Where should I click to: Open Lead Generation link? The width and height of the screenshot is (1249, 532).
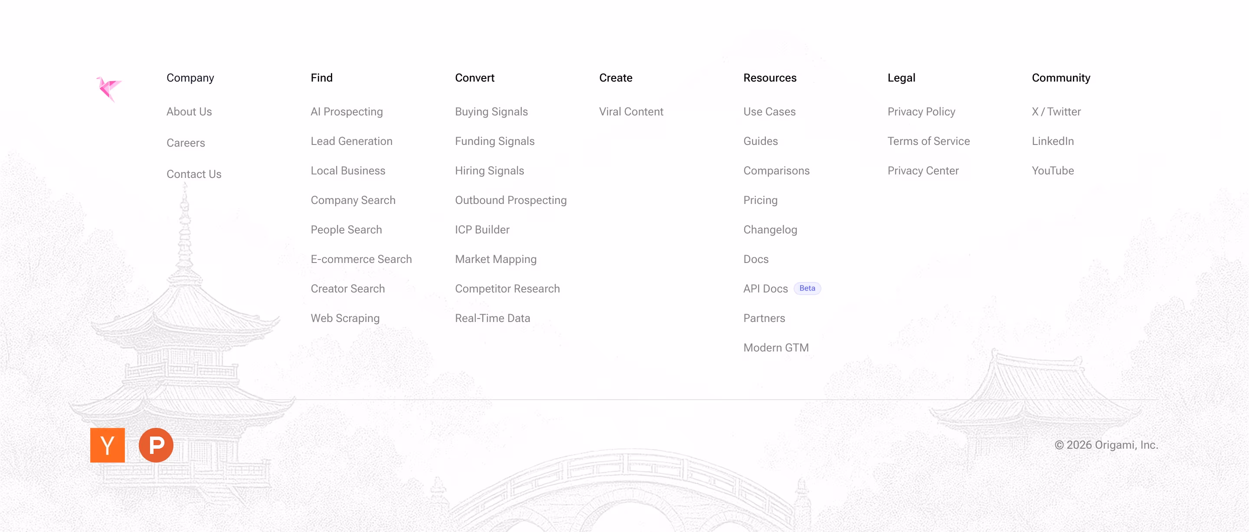coord(352,141)
